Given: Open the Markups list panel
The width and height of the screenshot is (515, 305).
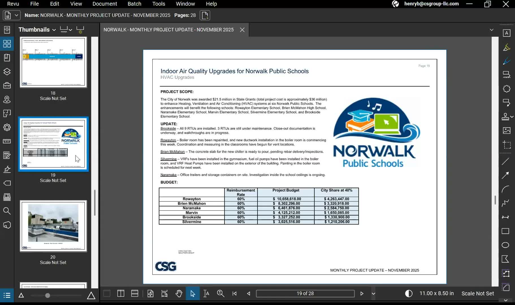Looking at the screenshot, I should 7,295.
